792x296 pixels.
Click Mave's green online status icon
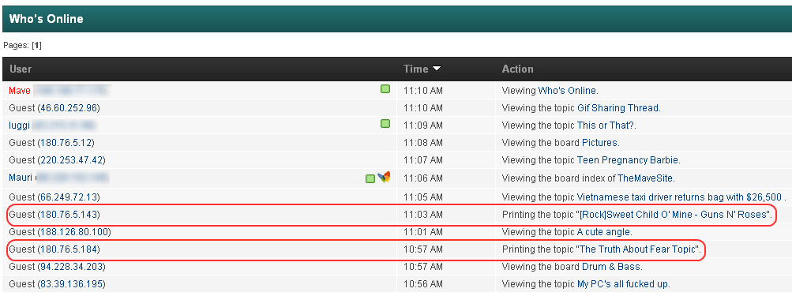tap(385, 89)
